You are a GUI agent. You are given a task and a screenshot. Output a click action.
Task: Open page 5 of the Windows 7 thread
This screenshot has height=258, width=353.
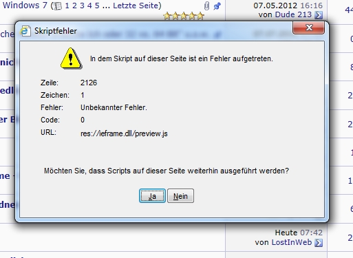(x=97, y=6)
